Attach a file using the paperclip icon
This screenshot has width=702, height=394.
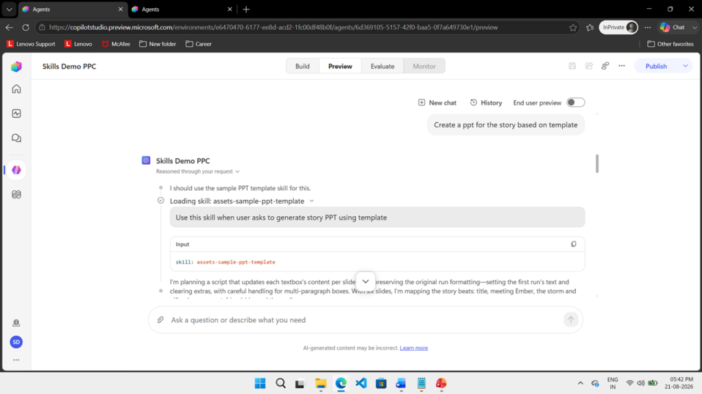click(x=160, y=320)
